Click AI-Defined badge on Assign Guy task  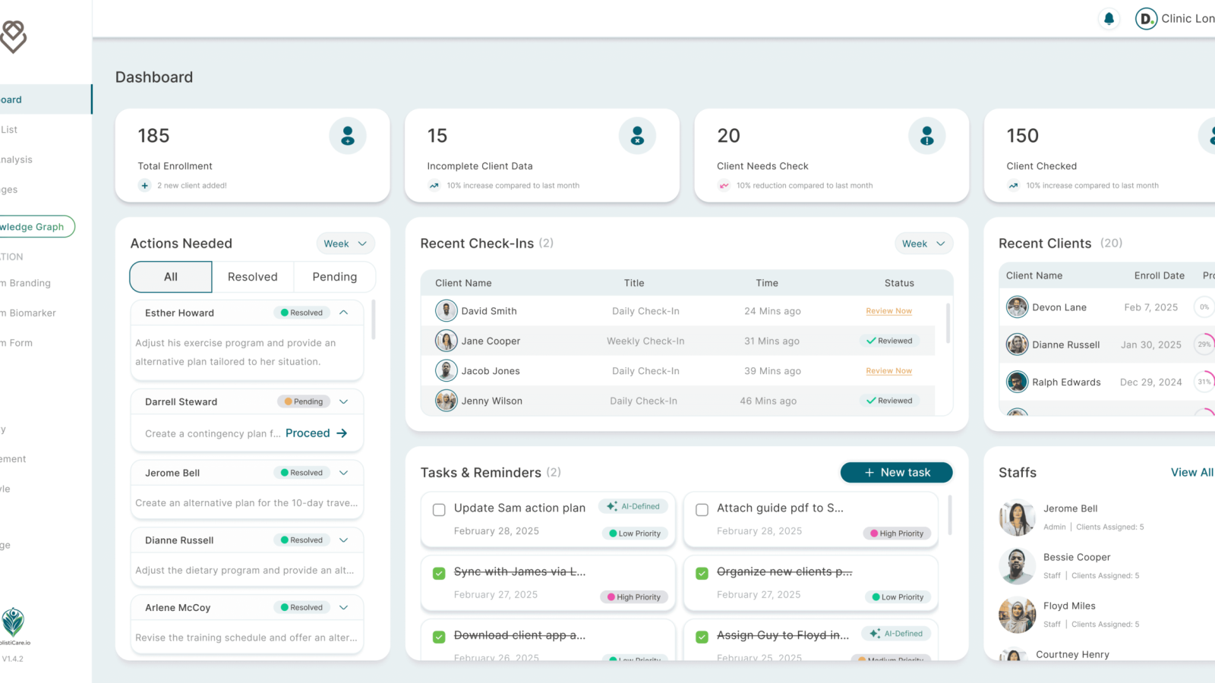pyautogui.click(x=896, y=634)
